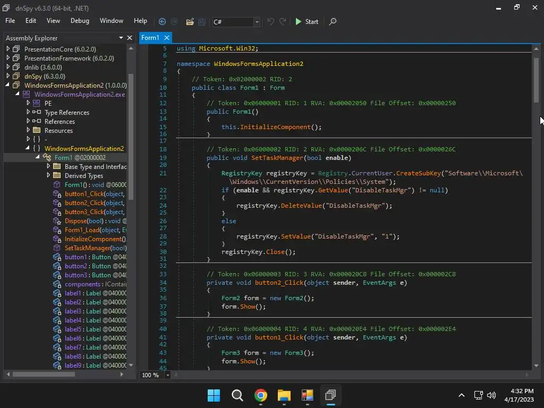Click InitializeComponent call in code
544x408 pixels.
pos(275,127)
